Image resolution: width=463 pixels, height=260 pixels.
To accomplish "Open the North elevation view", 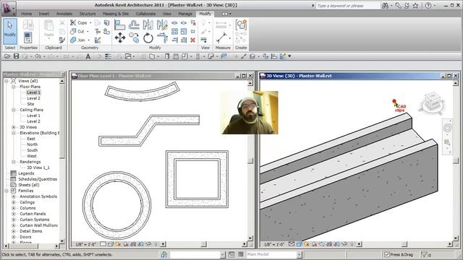I will (x=32, y=144).
